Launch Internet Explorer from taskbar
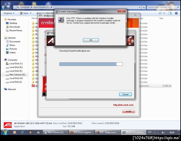 (x=23, y=132)
